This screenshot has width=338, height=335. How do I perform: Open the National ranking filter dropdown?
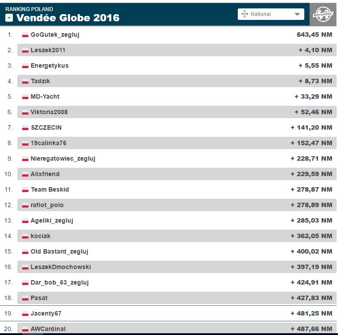271,14
